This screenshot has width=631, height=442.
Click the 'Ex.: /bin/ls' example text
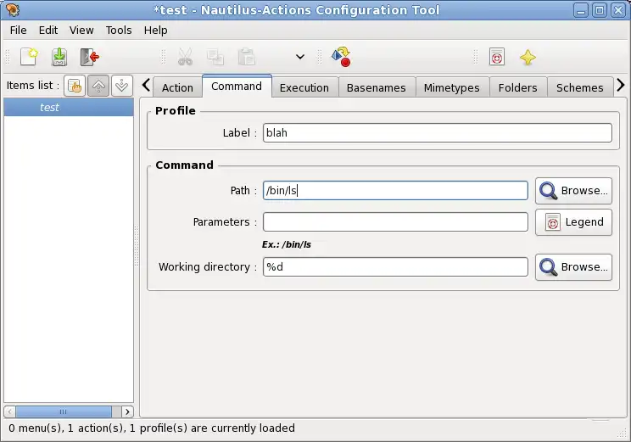287,244
